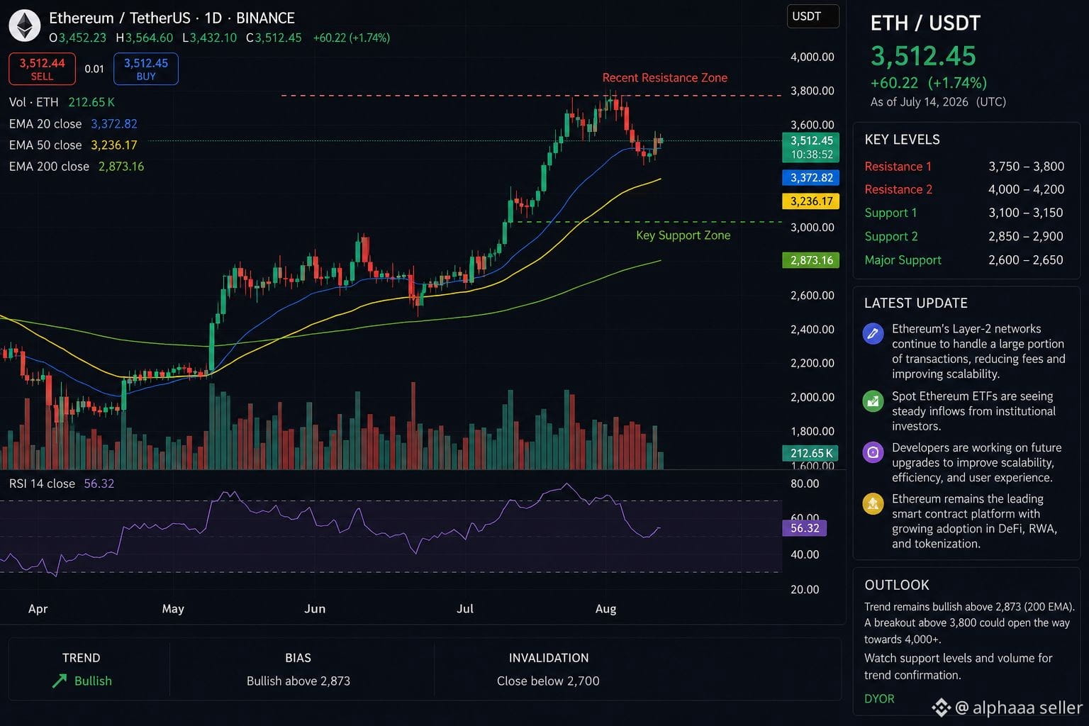Click the yellow icon beside the smart contract platform update
This screenshot has height=726, width=1089.
873,503
